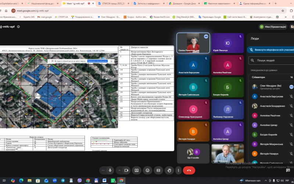Open Microsoft Store from taskbar
The image size is (294, 184).
(x=38, y=181)
